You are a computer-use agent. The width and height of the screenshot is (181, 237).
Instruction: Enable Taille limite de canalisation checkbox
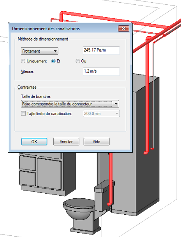coord(23,113)
